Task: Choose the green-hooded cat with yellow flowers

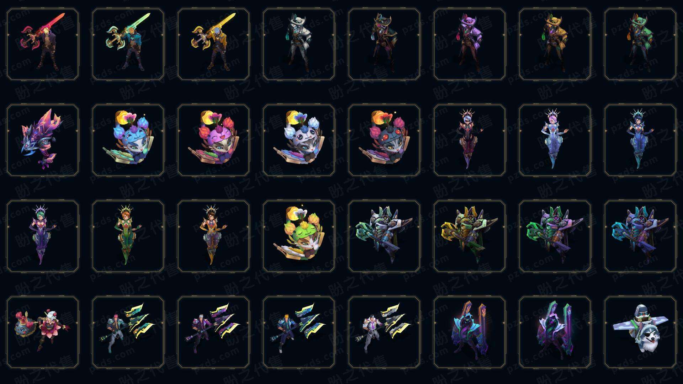Action: pyautogui.click(x=299, y=236)
